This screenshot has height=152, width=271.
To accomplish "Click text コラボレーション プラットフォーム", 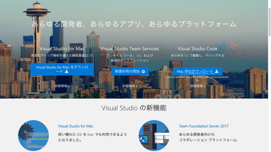I will click(x=208, y=140).
